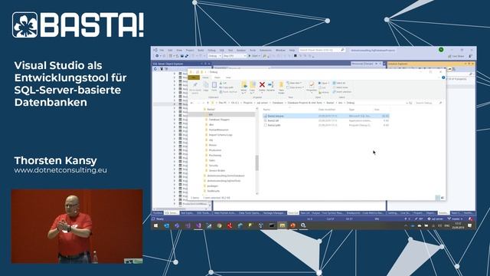Image resolution: width=490 pixels, height=276 pixels.
Task: Click Move to icon in Explorer ribbon
Action: coord(244,85)
